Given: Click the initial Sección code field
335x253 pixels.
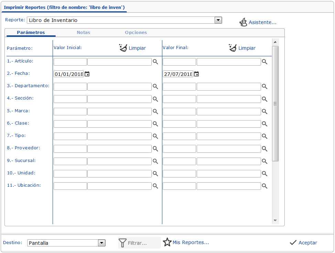Looking at the screenshot, I should (70, 99).
